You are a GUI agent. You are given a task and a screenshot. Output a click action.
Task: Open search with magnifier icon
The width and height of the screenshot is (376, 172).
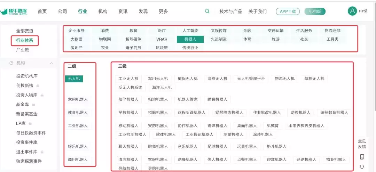coord(207,11)
